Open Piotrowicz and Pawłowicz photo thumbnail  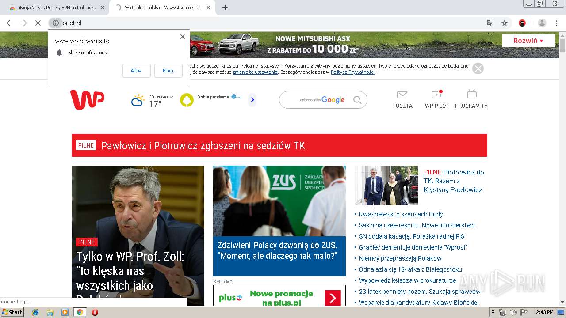tap(386, 185)
